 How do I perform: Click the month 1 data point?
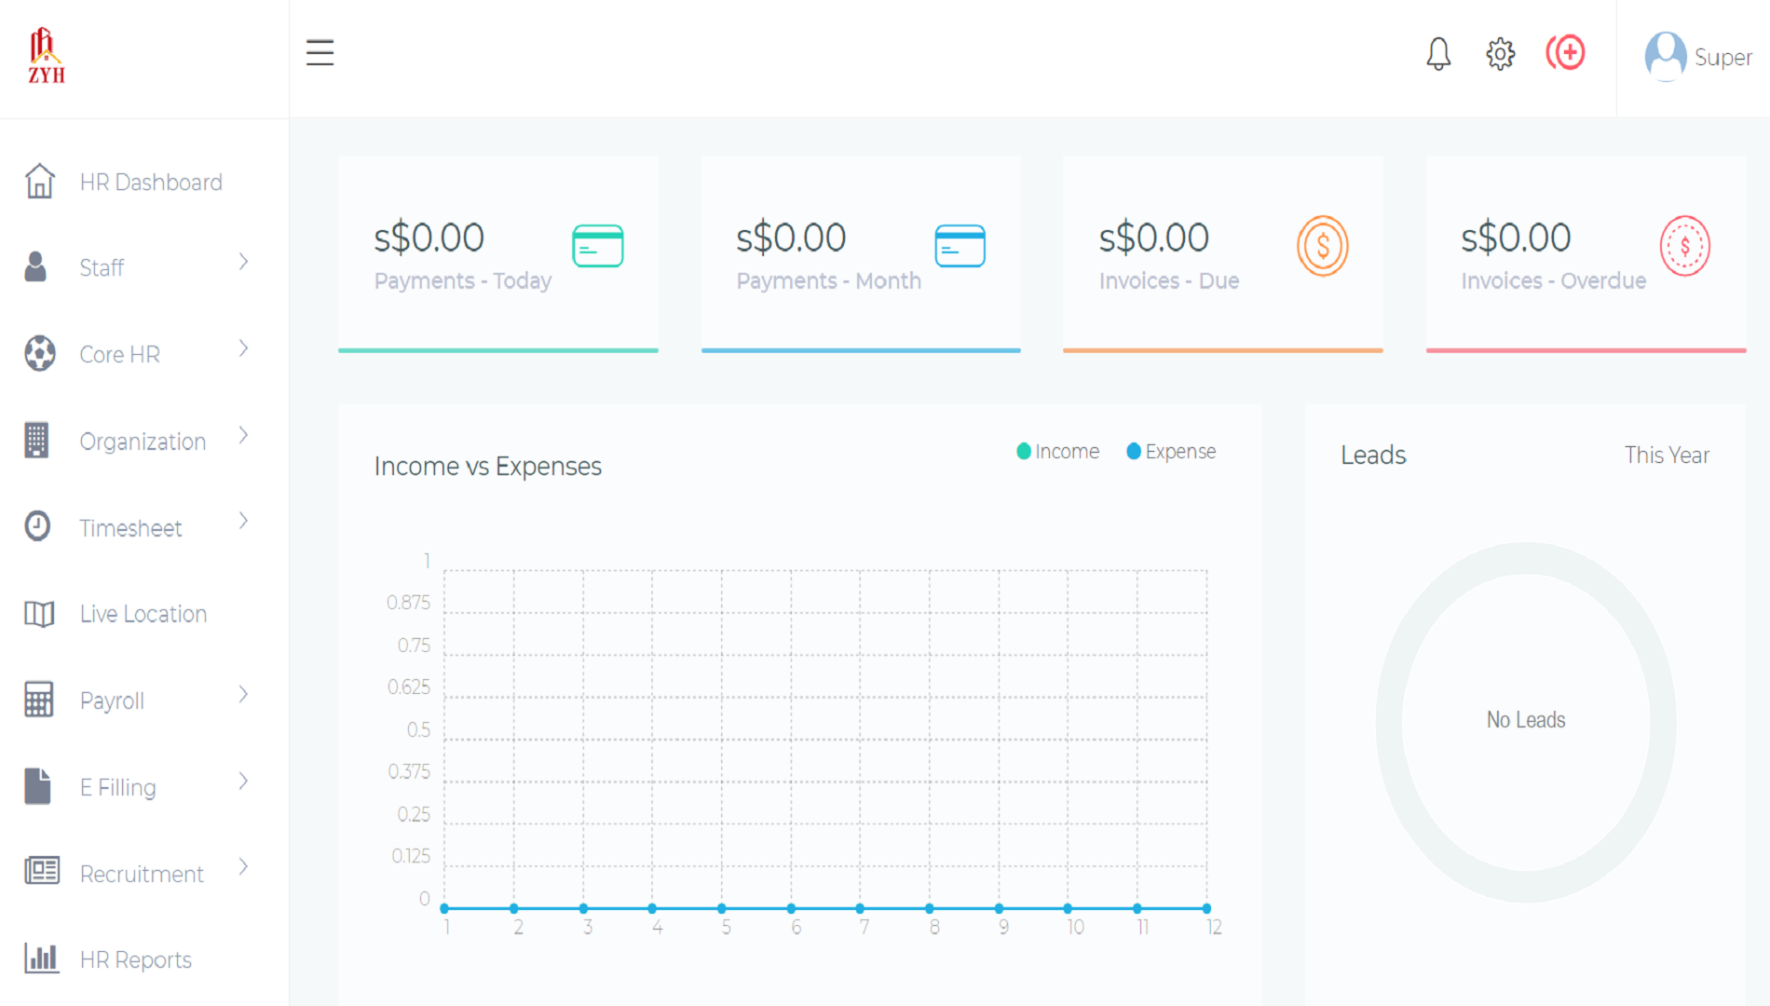pos(444,908)
